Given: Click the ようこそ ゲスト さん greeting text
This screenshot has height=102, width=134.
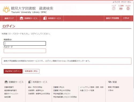Looking at the screenshot, I should coord(122,2).
